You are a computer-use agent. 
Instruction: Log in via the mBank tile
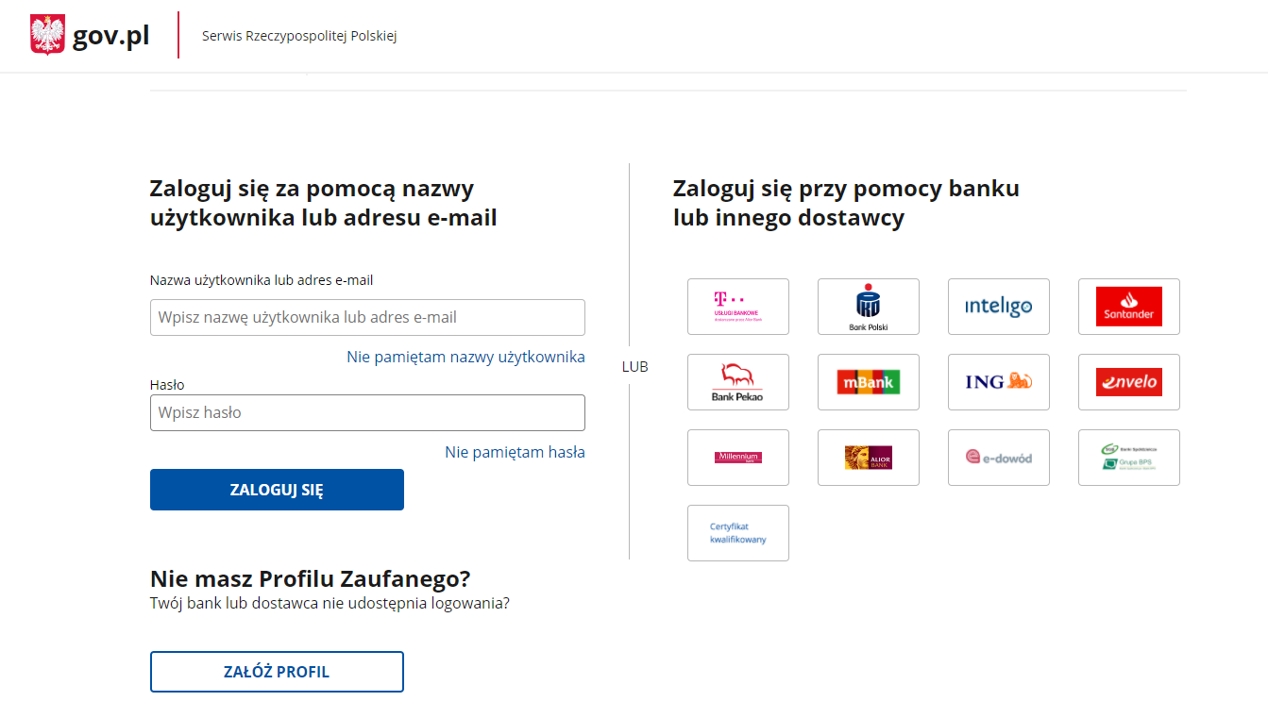click(x=868, y=382)
